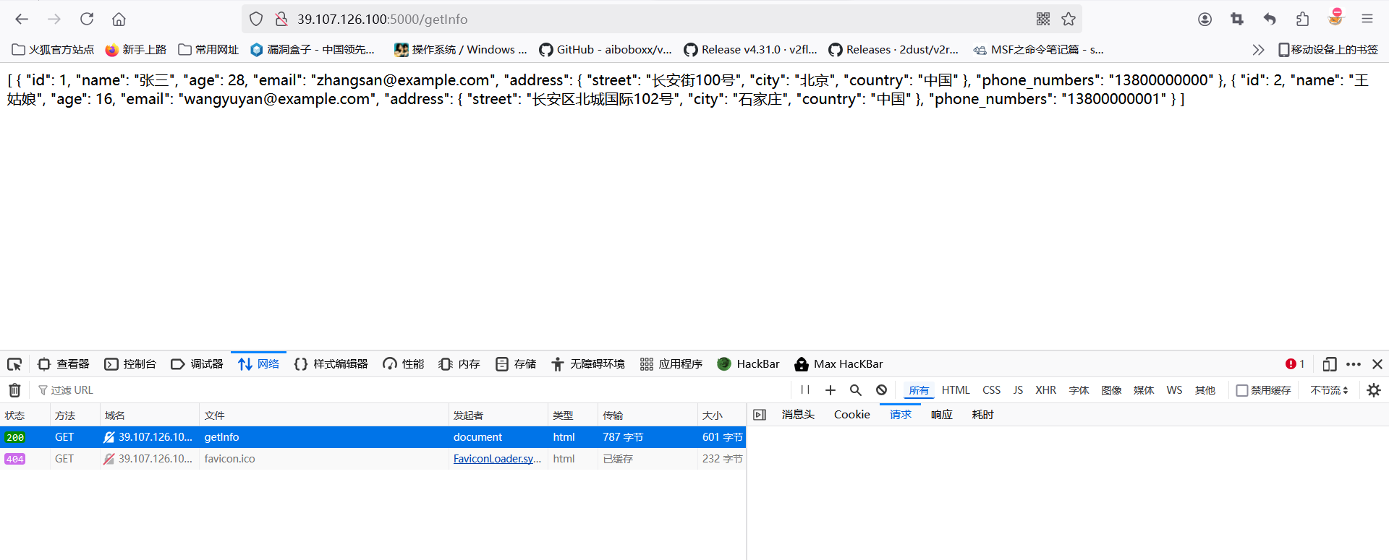The height and width of the screenshot is (560, 1389).
Task: Open the 无障碍环境 accessibility tab
Action: 588,364
